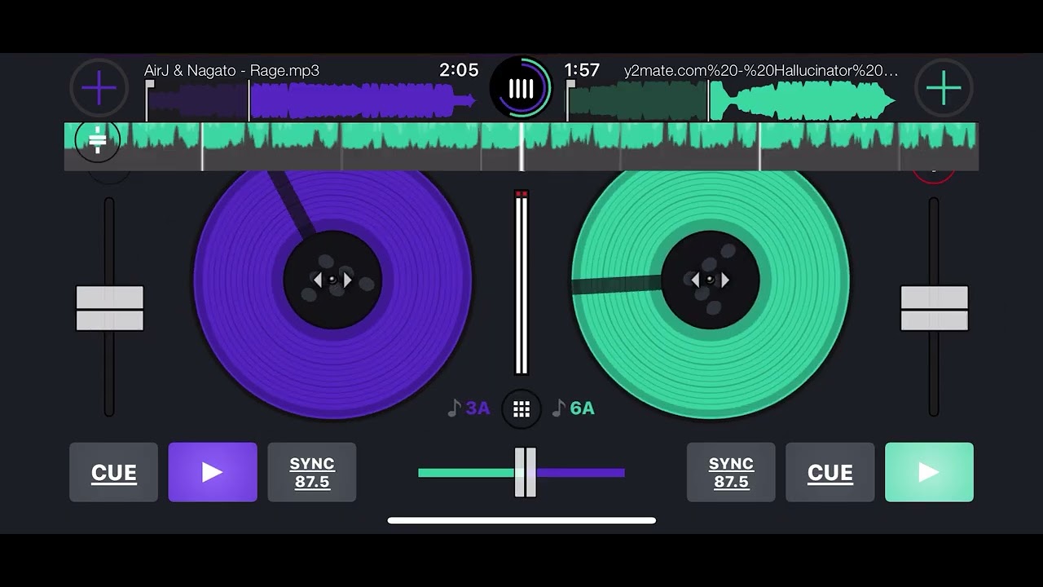Click the center volume level meter
1043x587 pixels.
tap(521, 283)
